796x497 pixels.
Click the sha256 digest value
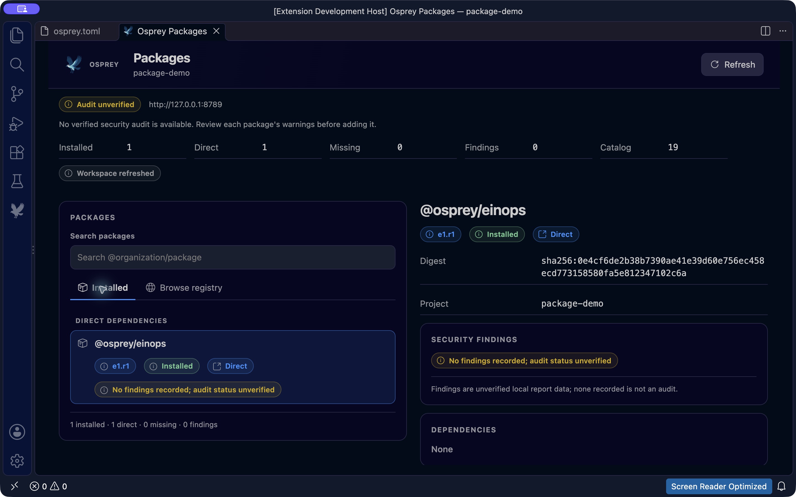653,267
